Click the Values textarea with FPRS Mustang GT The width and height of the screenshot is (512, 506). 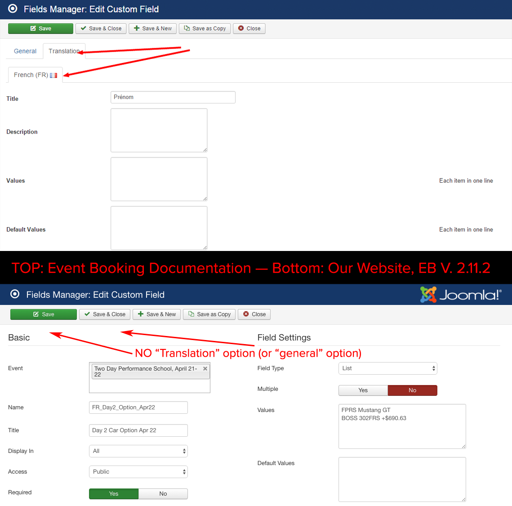[402, 426]
